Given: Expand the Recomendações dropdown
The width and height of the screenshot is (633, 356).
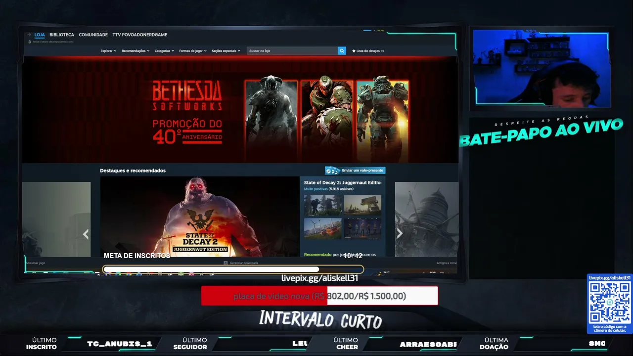Looking at the screenshot, I should pyautogui.click(x=136, y=51).
